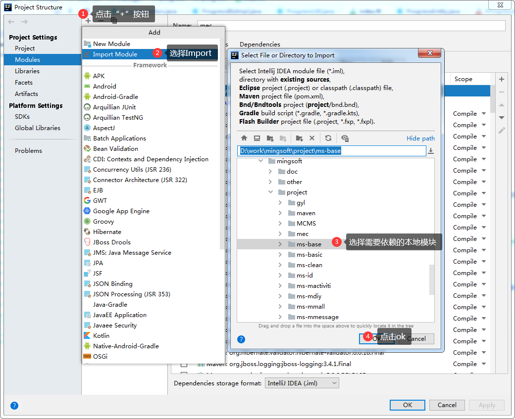Expand the ms-mmall folder
515x419 pixels.
tap(280, 306)
